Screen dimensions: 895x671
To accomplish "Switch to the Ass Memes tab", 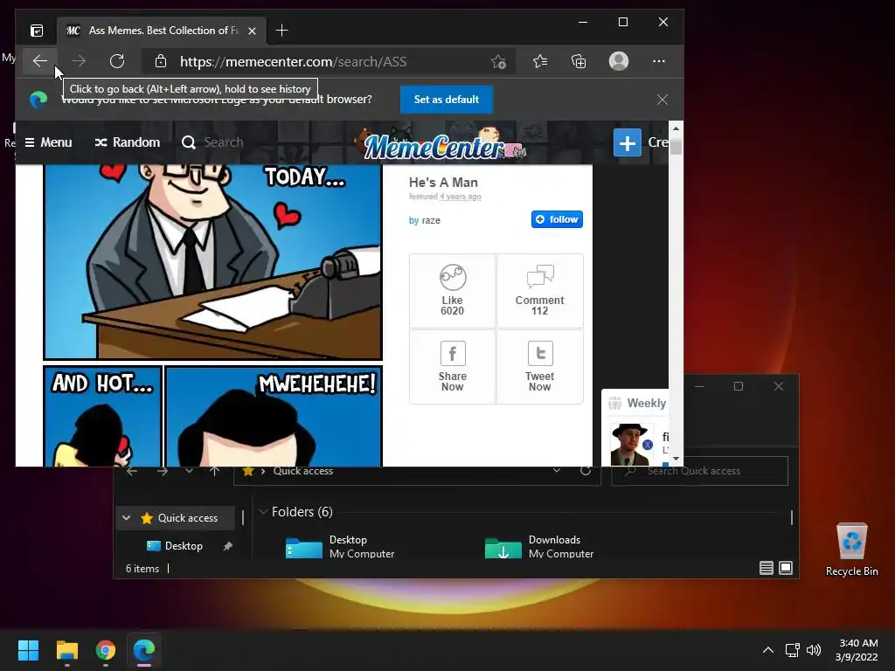I will click(x=162, y=31).
